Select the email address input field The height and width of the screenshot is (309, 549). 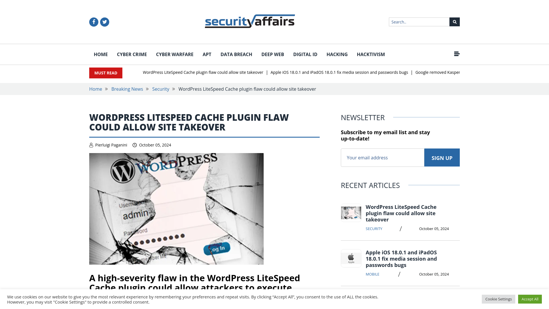pos(382,157)
